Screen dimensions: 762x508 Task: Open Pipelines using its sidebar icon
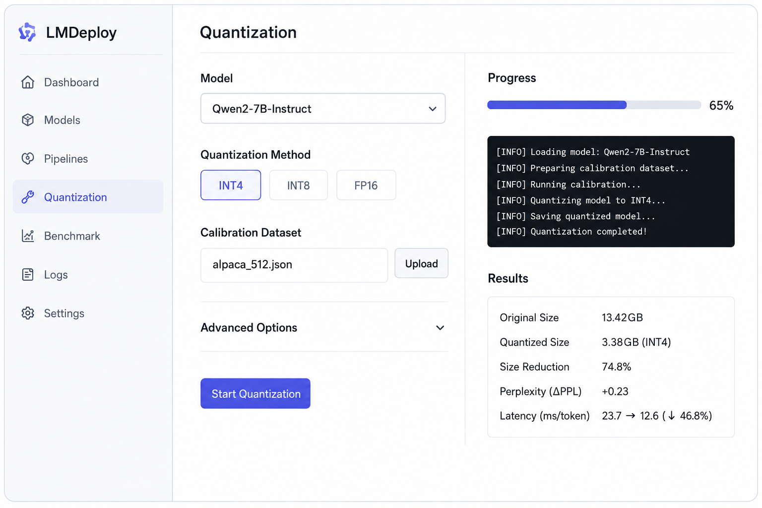click(28, 159)
